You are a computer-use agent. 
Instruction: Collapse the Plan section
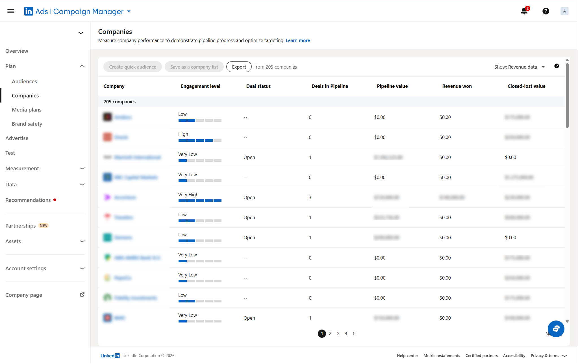pos(82,66)
